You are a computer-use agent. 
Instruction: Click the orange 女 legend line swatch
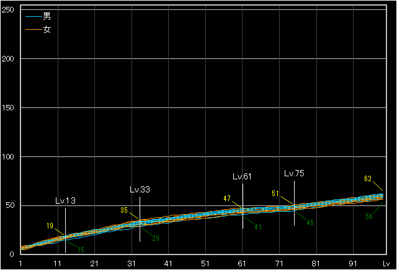(33, 30)
